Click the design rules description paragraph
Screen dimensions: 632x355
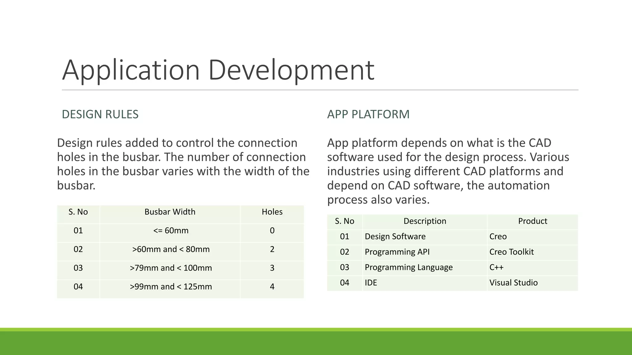coord(183,164)
